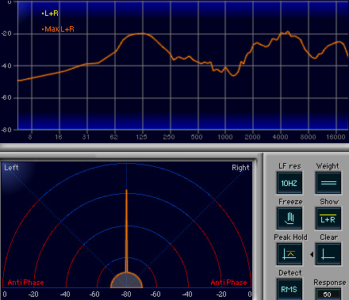Activate the Freeze hand icon

290,218
